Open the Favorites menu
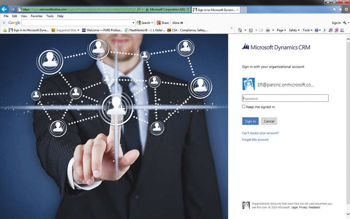350x219 pixels. 37,16
